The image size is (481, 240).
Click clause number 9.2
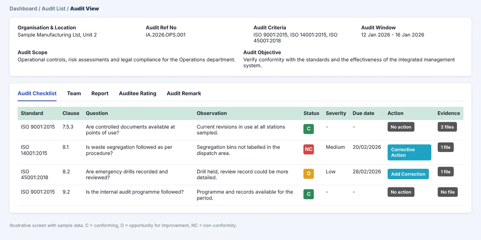[x=66, y=192]
